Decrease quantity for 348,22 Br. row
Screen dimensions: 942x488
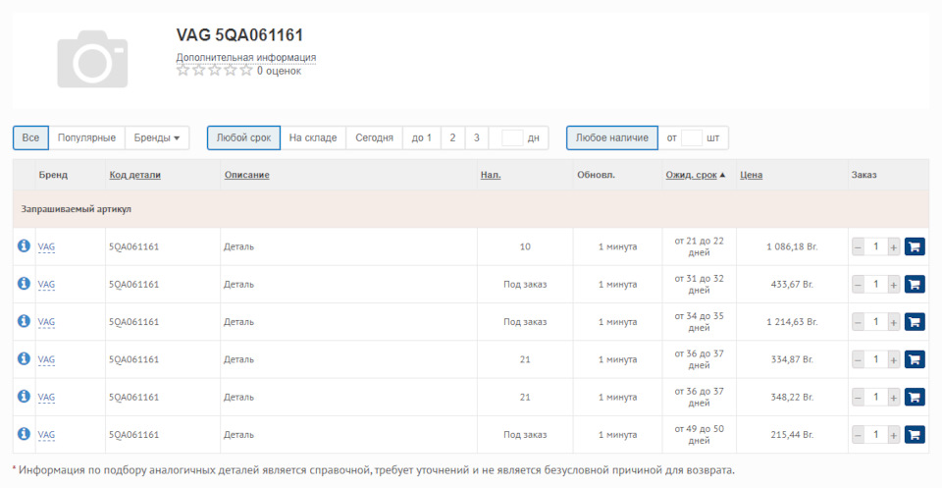858,398
